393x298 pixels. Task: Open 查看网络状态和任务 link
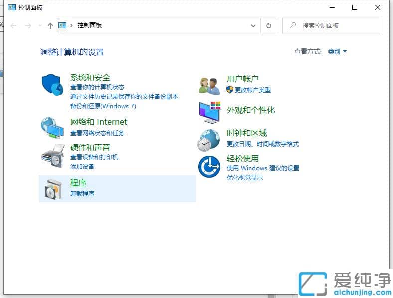click(97, 133)
